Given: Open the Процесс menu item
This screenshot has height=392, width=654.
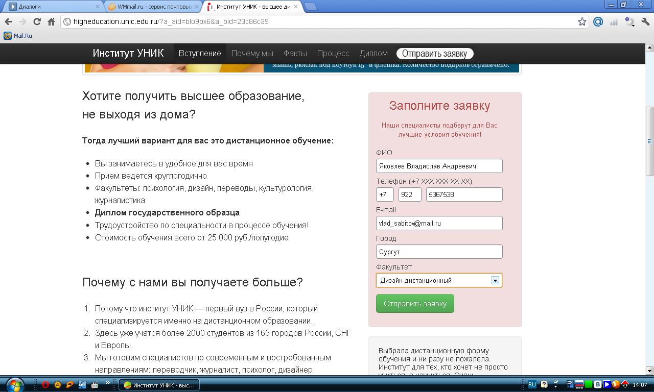Looking at the screenshot, I should tap(333, 53).
